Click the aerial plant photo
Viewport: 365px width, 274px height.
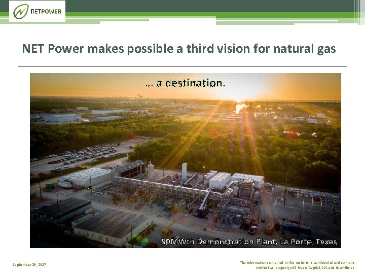(x=186, y=160)
